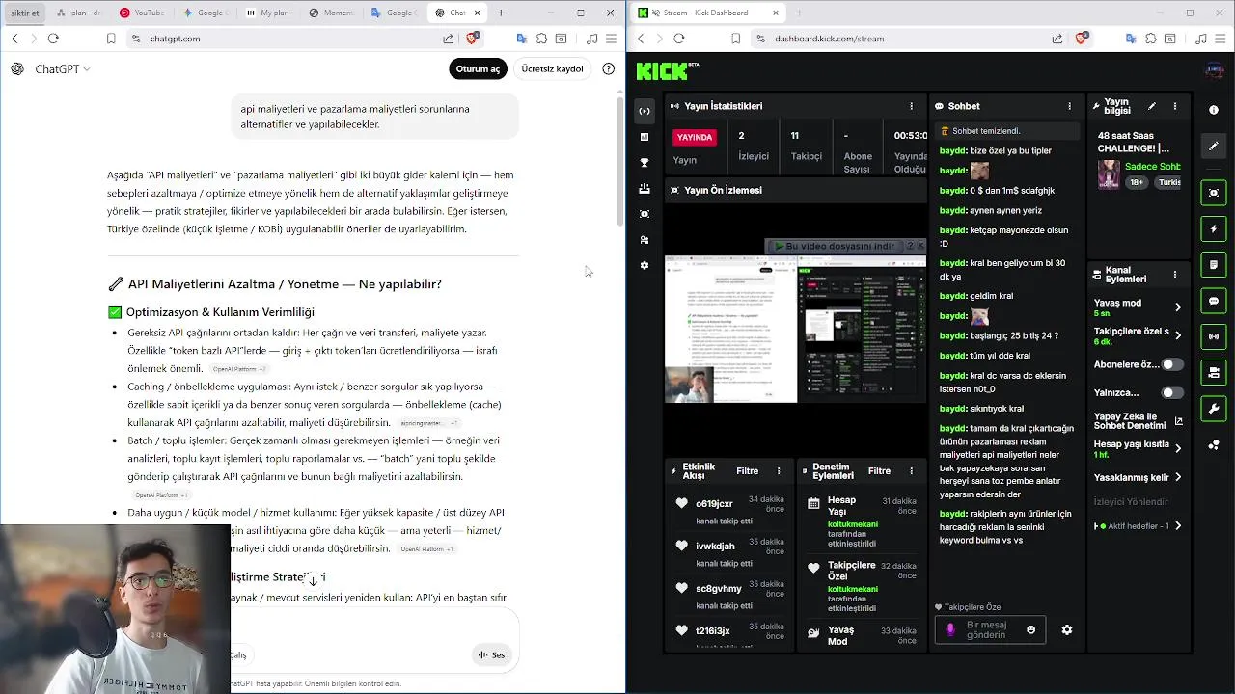The image size is (1235, 694).
Task: Open the extensions puzzle icon in the Kick window
Action: [x=1151, y=39]
